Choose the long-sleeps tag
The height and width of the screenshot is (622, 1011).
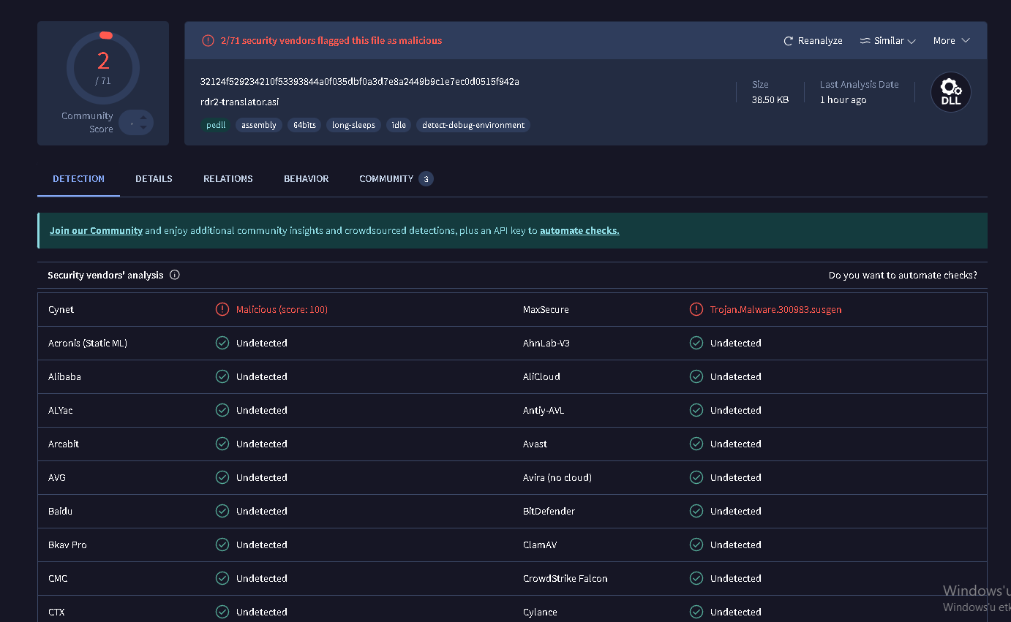[x=353, y=125]
